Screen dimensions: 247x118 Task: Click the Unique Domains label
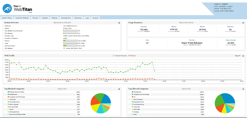pyautogui.click(x=231, y=40)
